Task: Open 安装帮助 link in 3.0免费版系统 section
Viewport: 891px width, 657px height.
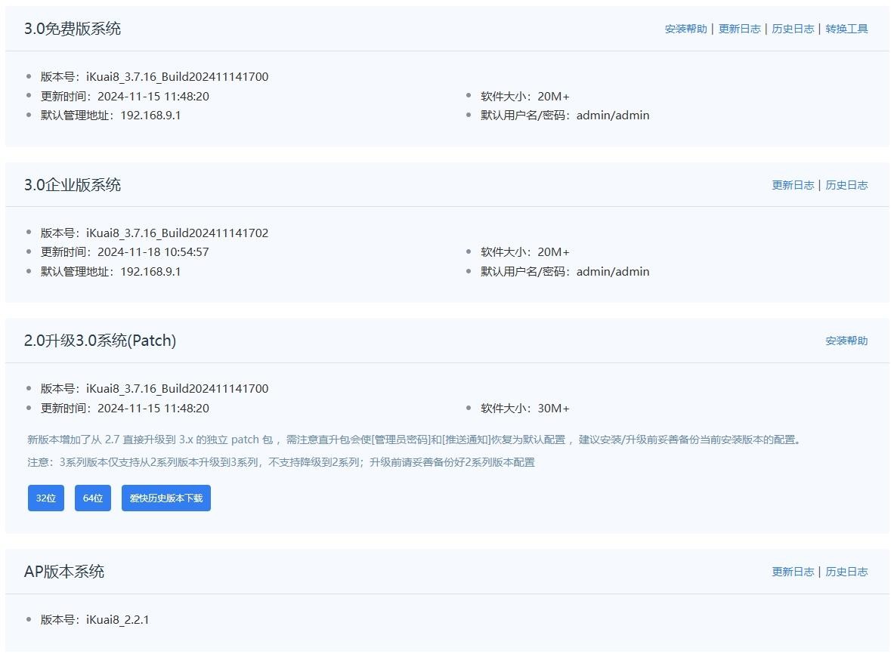Action: (x=685, y=29)
